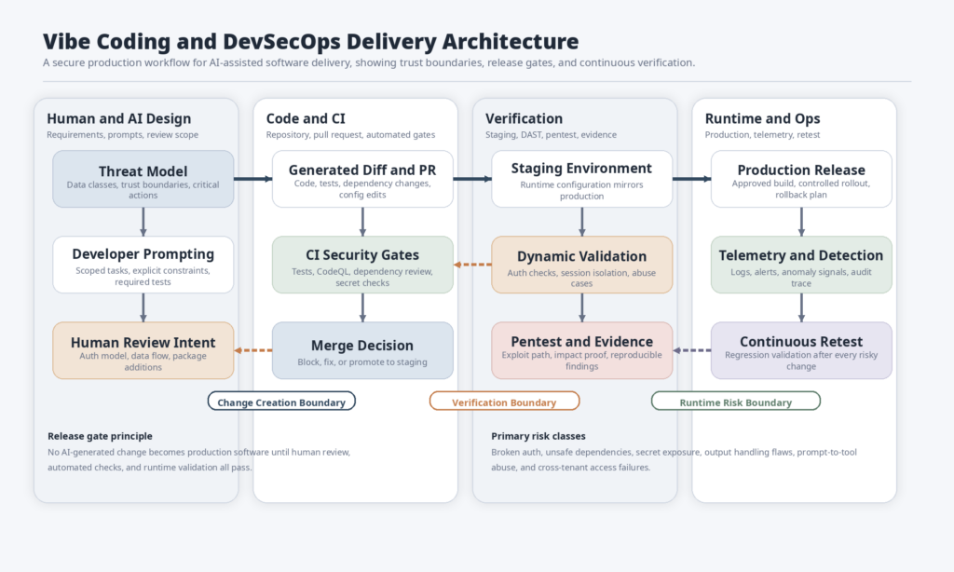The image size is (954, 572).
Task: Click the CI Security Gates box
Action: (x=362, y=265)
